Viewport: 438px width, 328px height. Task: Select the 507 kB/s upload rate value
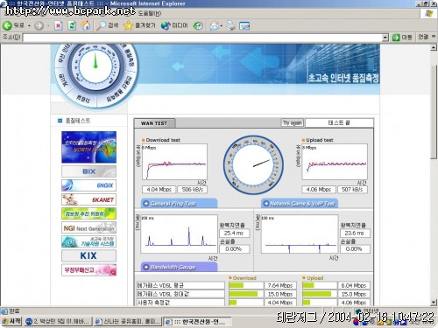click(x=352, y=190)
